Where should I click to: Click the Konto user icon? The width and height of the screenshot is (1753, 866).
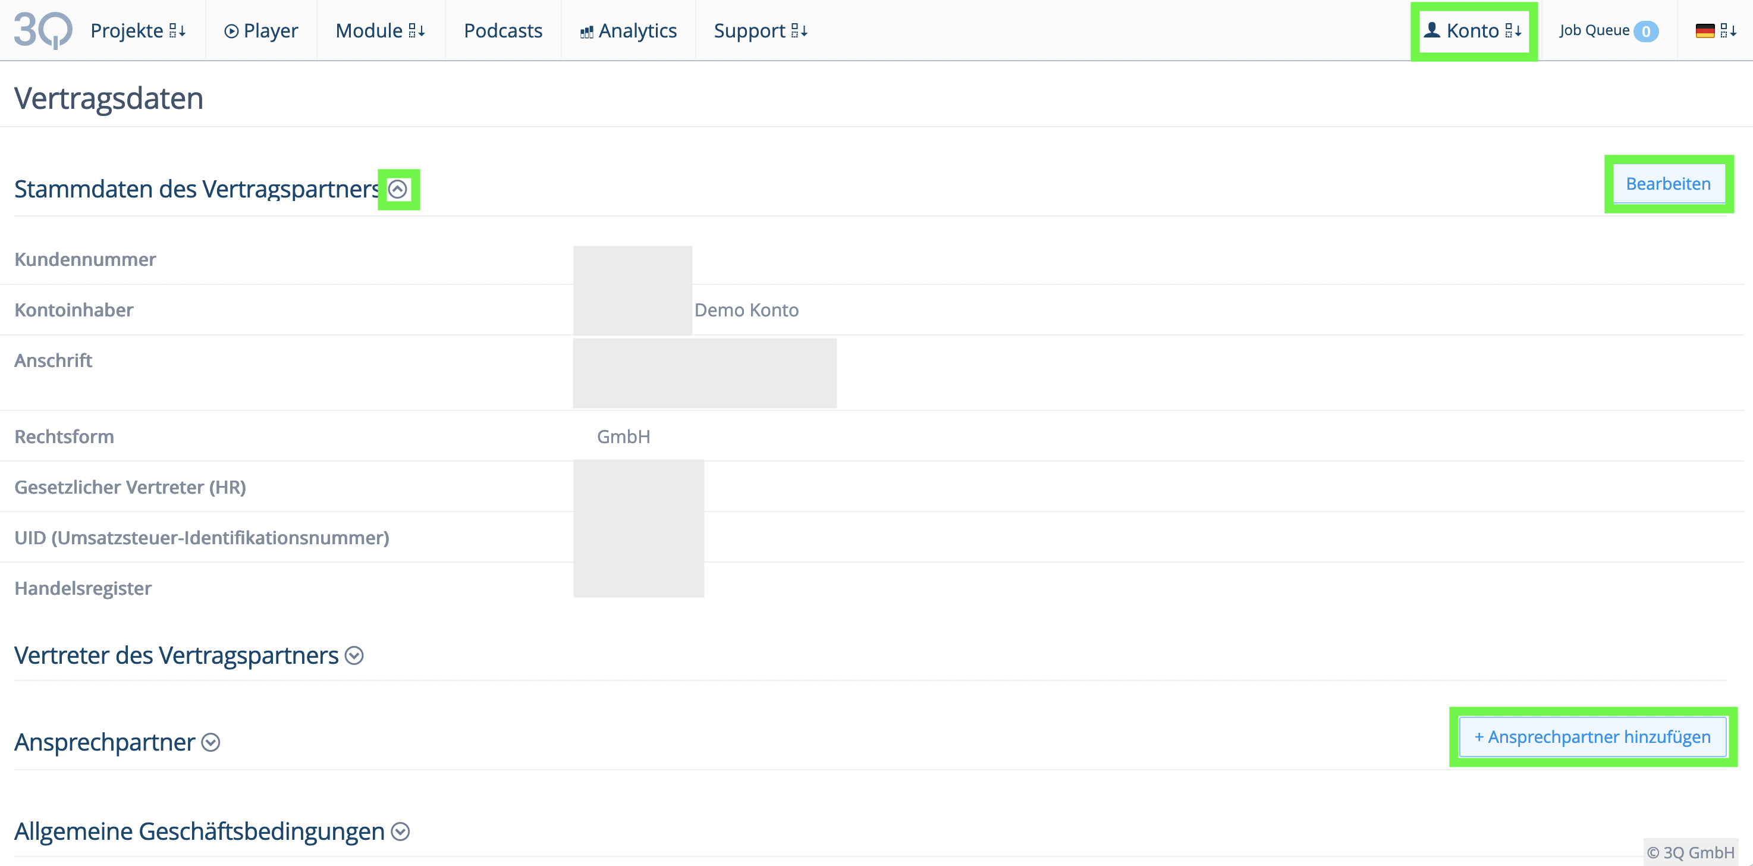[x=1432, y=30]
